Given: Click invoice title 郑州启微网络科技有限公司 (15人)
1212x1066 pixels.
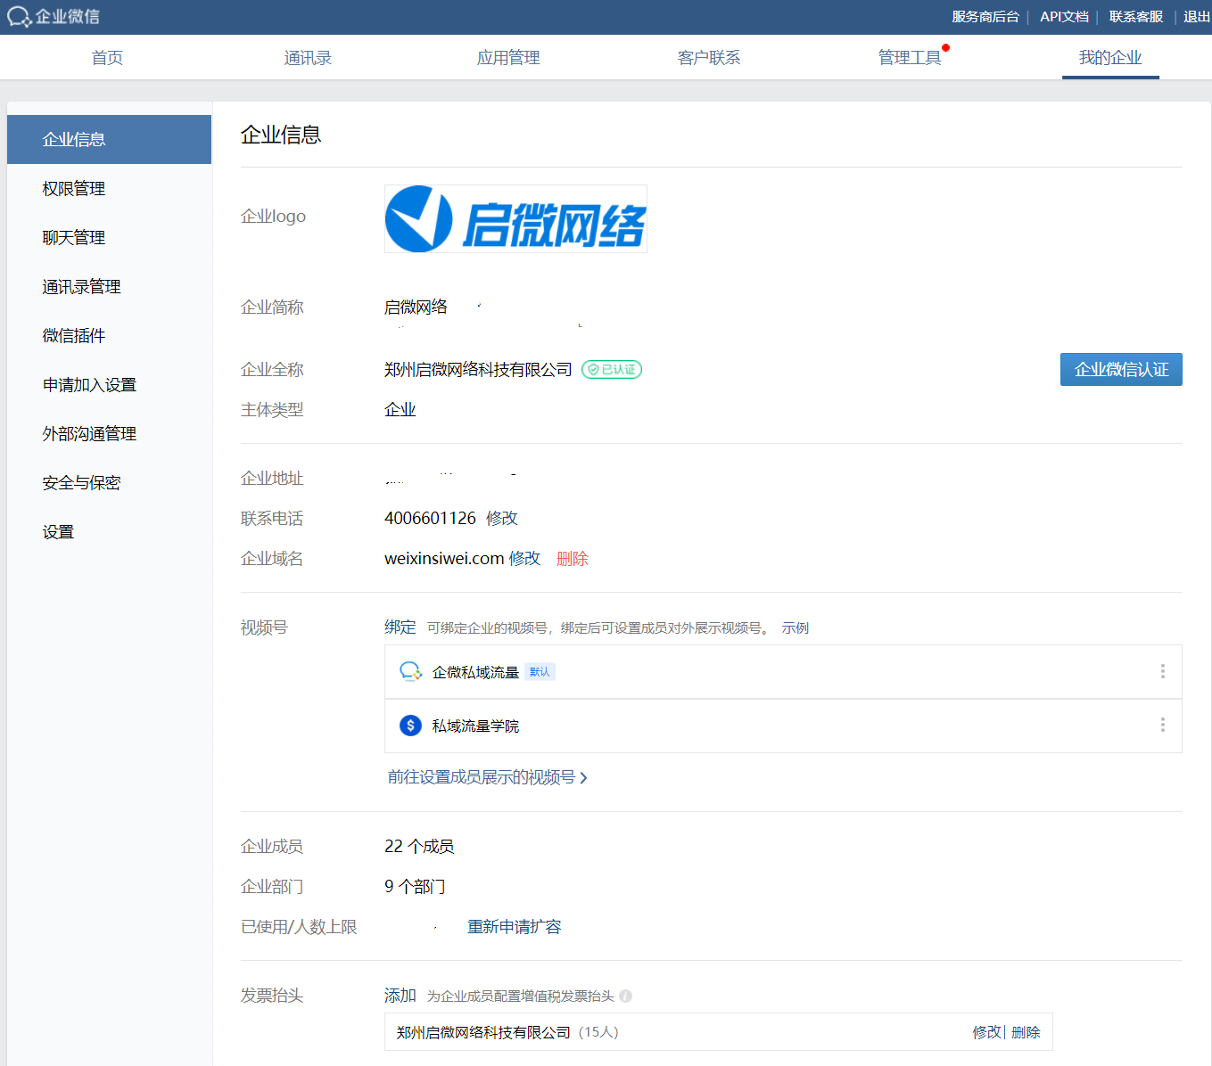Looking at the screenshot, I should tap(507, 1032).
